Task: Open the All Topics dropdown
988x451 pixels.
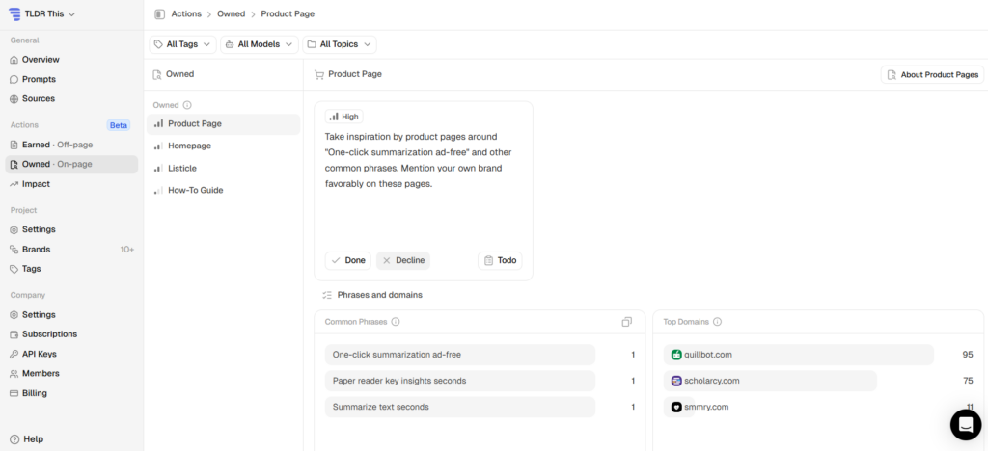Action: 340,44
